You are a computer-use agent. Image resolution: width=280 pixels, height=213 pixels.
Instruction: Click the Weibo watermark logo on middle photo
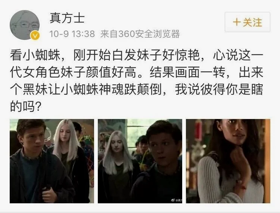tap(173, 200)
